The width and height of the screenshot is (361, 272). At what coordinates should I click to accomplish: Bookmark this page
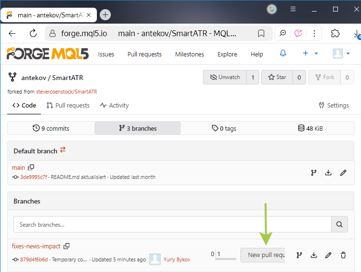(261, 33)
